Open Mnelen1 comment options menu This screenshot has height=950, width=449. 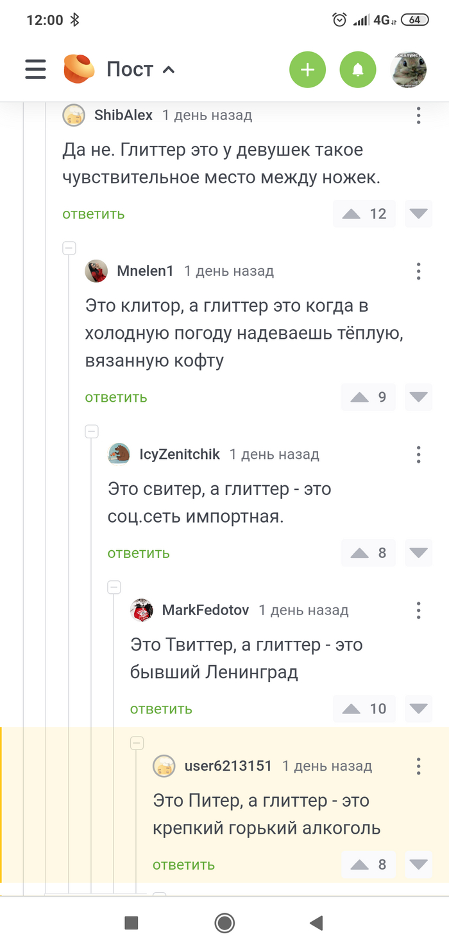coord(418,271)
